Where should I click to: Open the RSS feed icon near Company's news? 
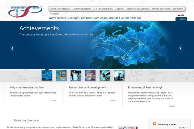[155, 124]
